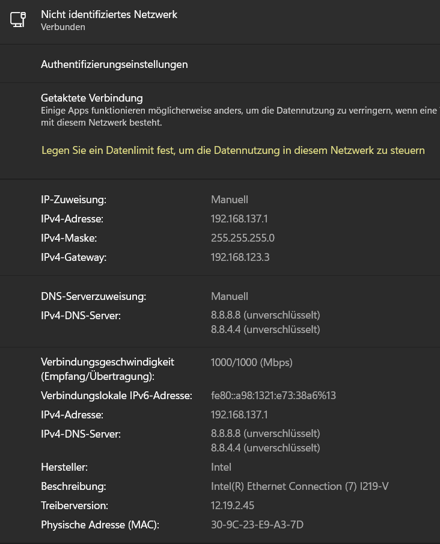Click the Datenlimit festlegen link
The height and width of the screenshot is (544, 440).
[232, 150]
